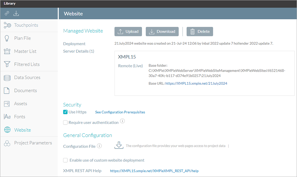
Task: Open Plan File section
Action: coord(22,38)
